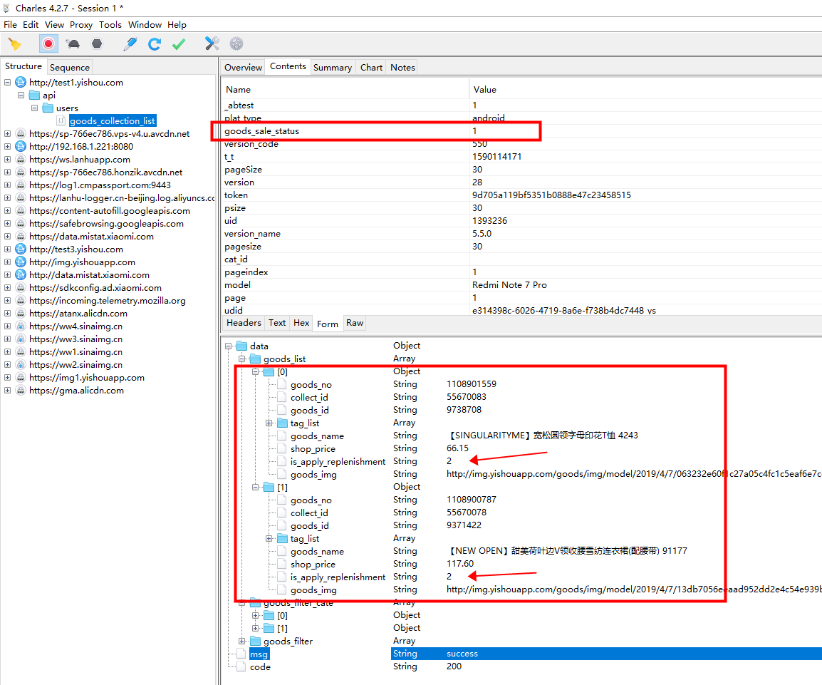Viewport: 822px width, 685px height.
Task: Open the Raw request view tab
Action: coord(355,323)
